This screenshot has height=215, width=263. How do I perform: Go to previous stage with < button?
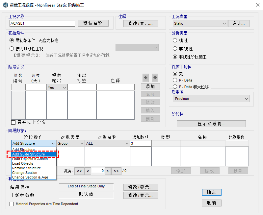(88, 171)
